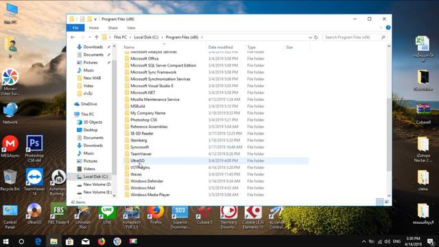The width and height of the screenshot is (439, 247).
Task: Launch Ashampoo Burning desktop shortcut
Action: pos(58,182)
